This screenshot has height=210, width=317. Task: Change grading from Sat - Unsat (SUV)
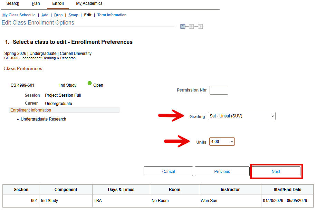coord(241,116)
